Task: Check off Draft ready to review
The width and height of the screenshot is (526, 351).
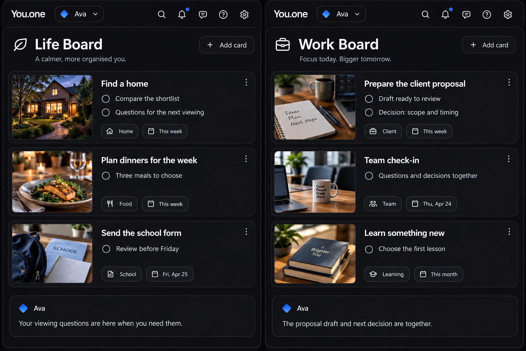Action: [369, 99]
